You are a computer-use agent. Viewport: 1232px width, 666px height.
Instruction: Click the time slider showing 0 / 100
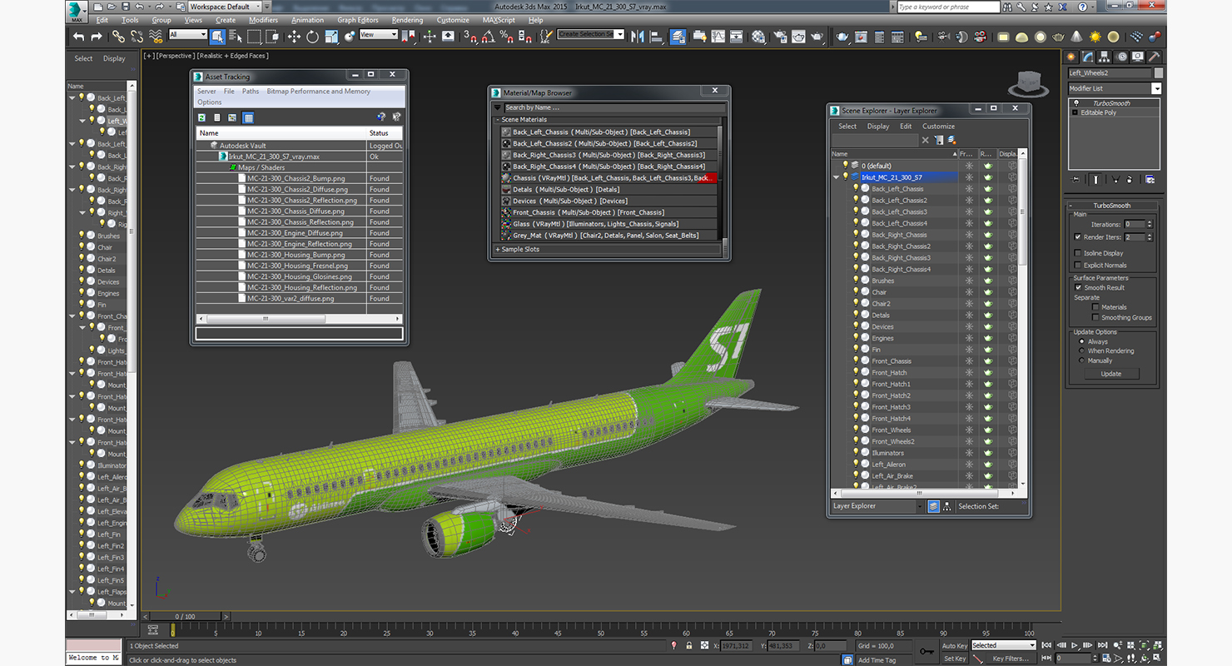(185, 617)
